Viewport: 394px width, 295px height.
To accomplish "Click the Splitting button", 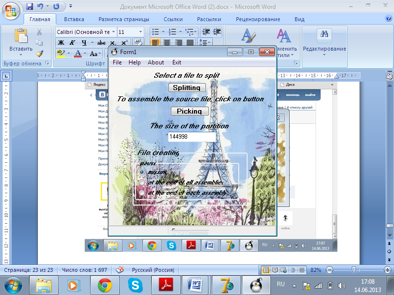I will click(x=187, y=88).
